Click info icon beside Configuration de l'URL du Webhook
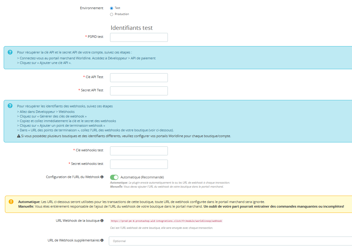This screenshot has width=352, height=247. pos(102,177)
